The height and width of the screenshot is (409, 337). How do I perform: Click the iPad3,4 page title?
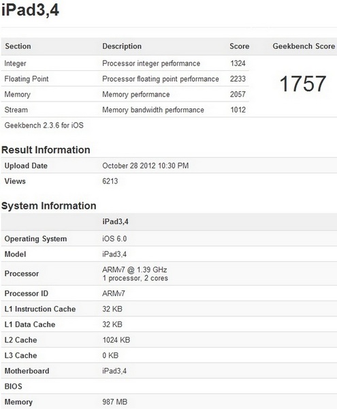click(30, 10)
